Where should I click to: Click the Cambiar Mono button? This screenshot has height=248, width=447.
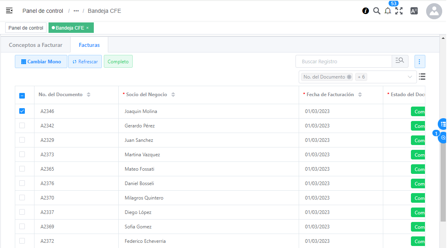[x=41, y=62]
